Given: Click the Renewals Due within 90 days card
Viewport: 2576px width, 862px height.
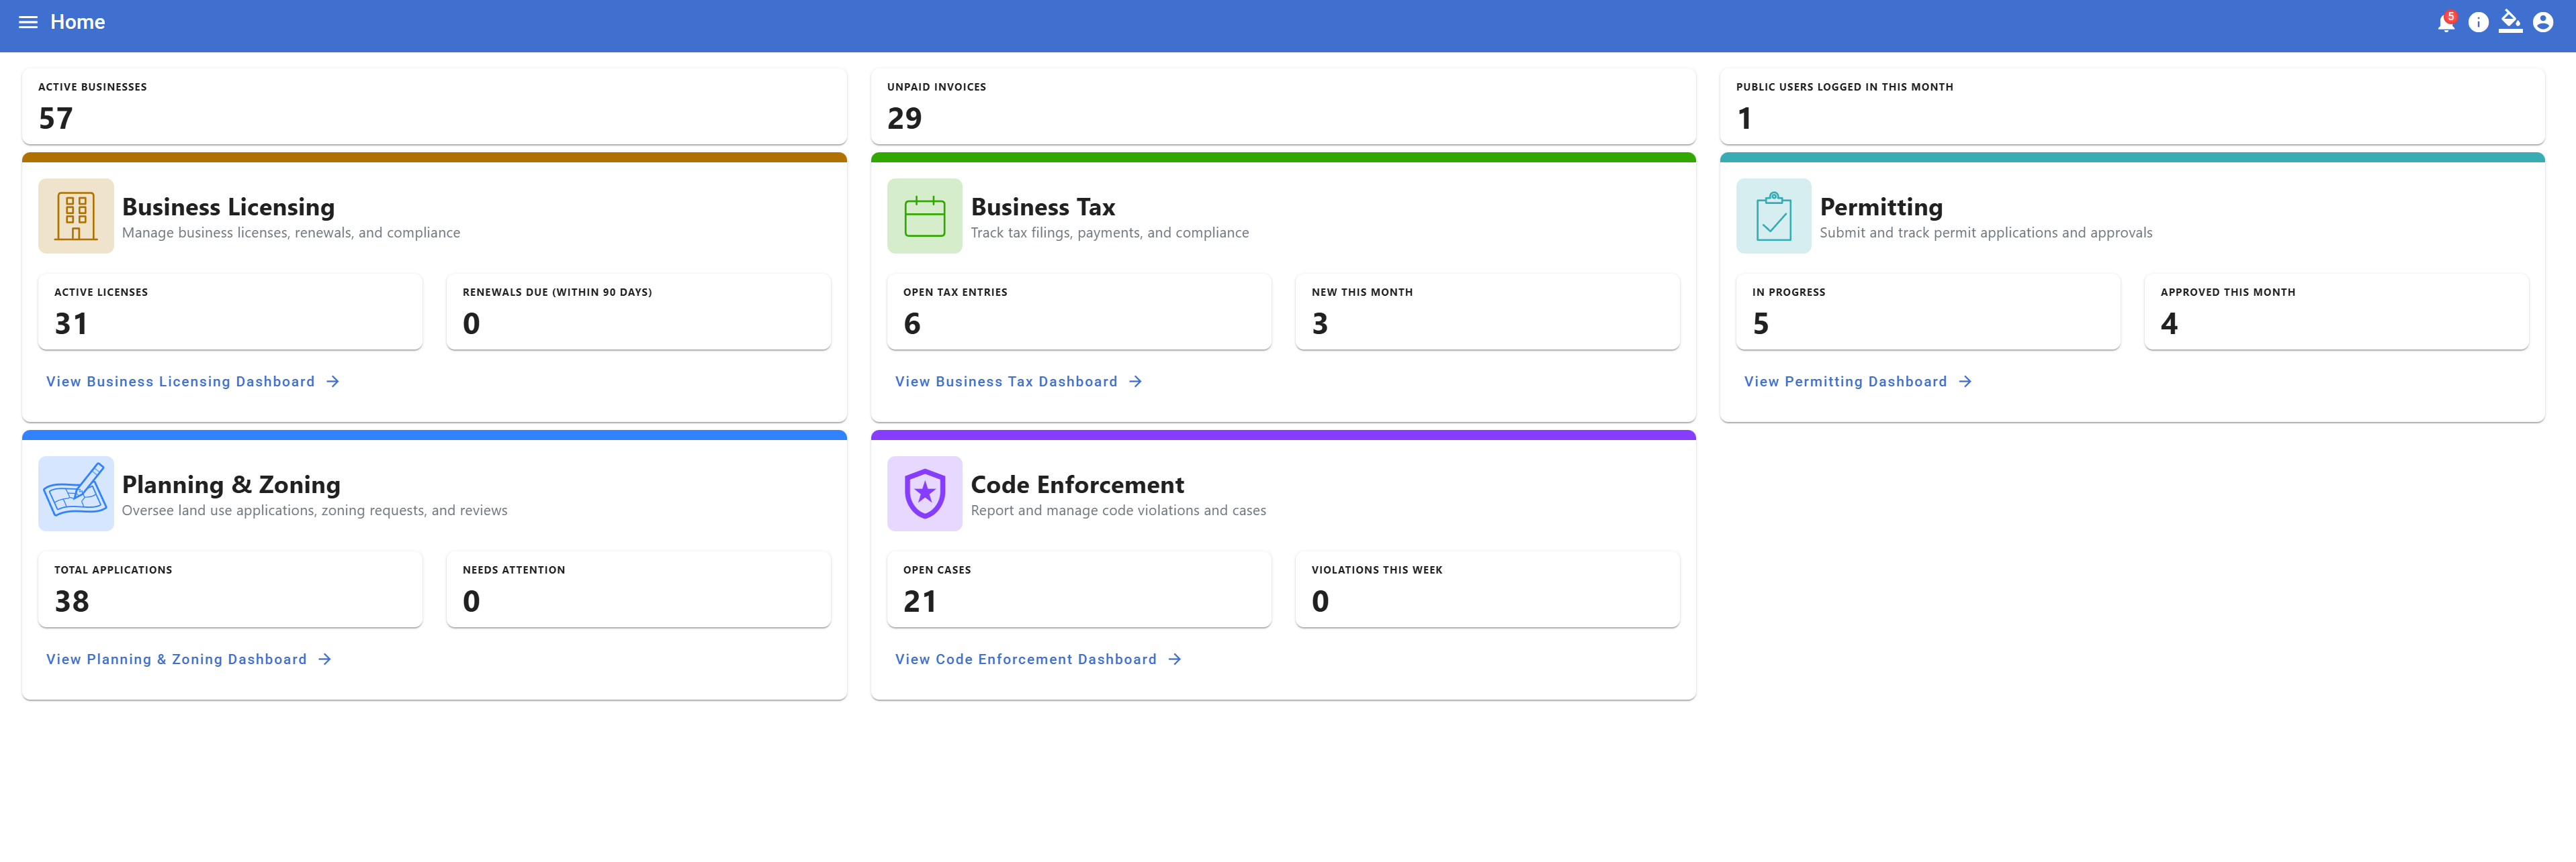Looking at the screenshot, I should 638,311.
